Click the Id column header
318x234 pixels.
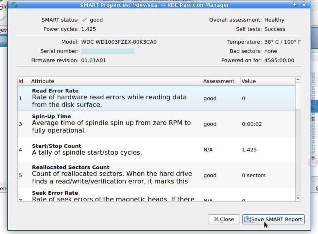(x=24, y=81)
